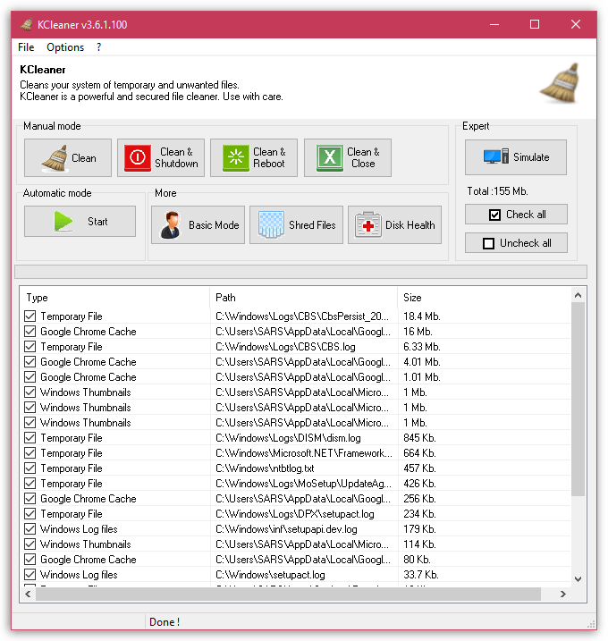Click the monitor icon on Simulate
The image size is (608, 641).
(x=495, y=157)
